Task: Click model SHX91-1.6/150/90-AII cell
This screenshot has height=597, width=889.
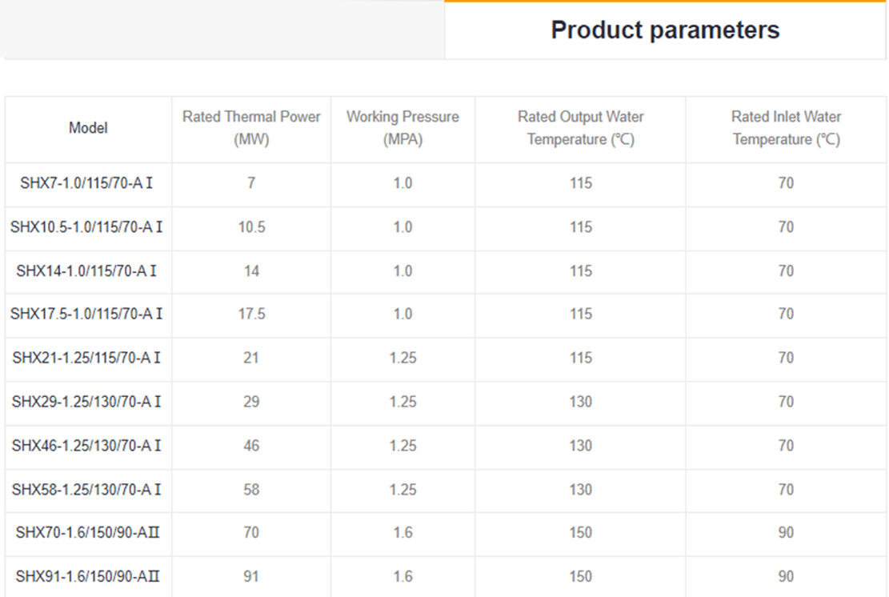Action: (86, 576)
